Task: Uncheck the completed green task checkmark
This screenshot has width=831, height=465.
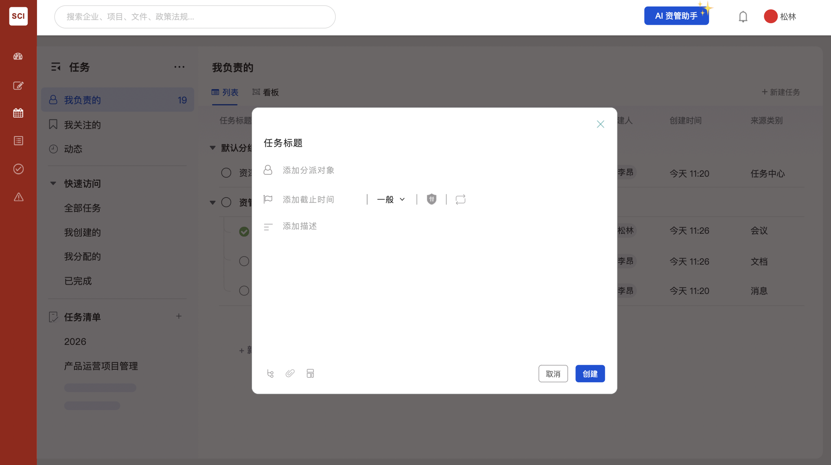Action: point(244,232)
